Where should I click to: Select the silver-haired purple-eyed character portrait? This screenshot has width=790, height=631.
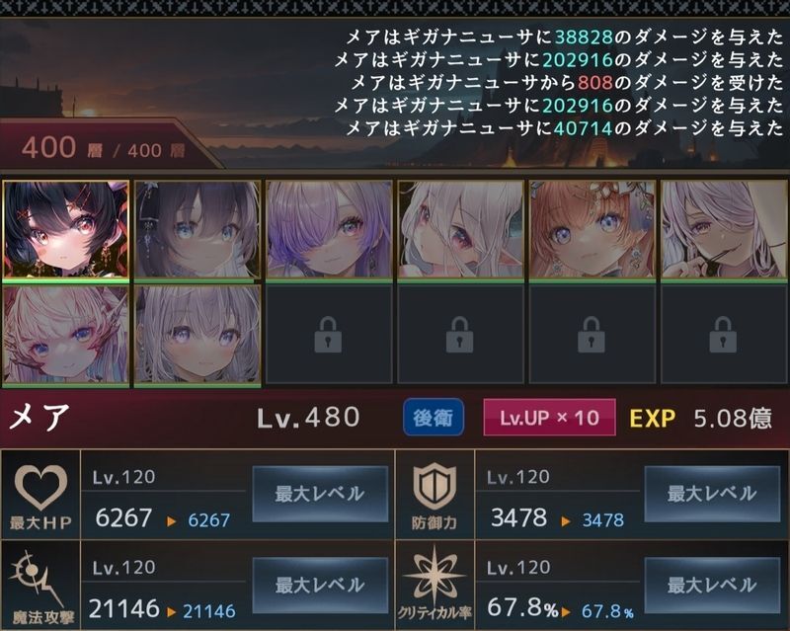[x=197, y=335]
